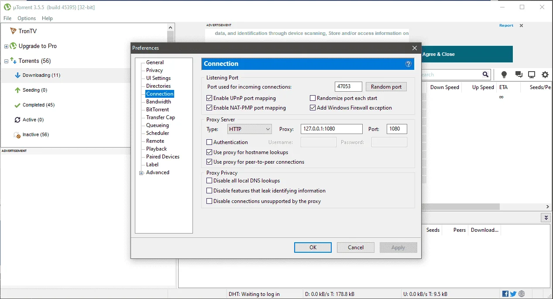Viewport: 553px width, 299px height.
Task: Click the search magnifier icon
Action: [x=486, y=75]
